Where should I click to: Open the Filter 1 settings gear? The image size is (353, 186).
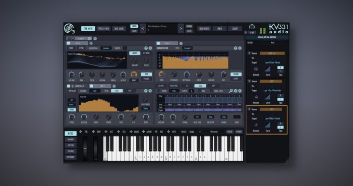coord(181,43)
